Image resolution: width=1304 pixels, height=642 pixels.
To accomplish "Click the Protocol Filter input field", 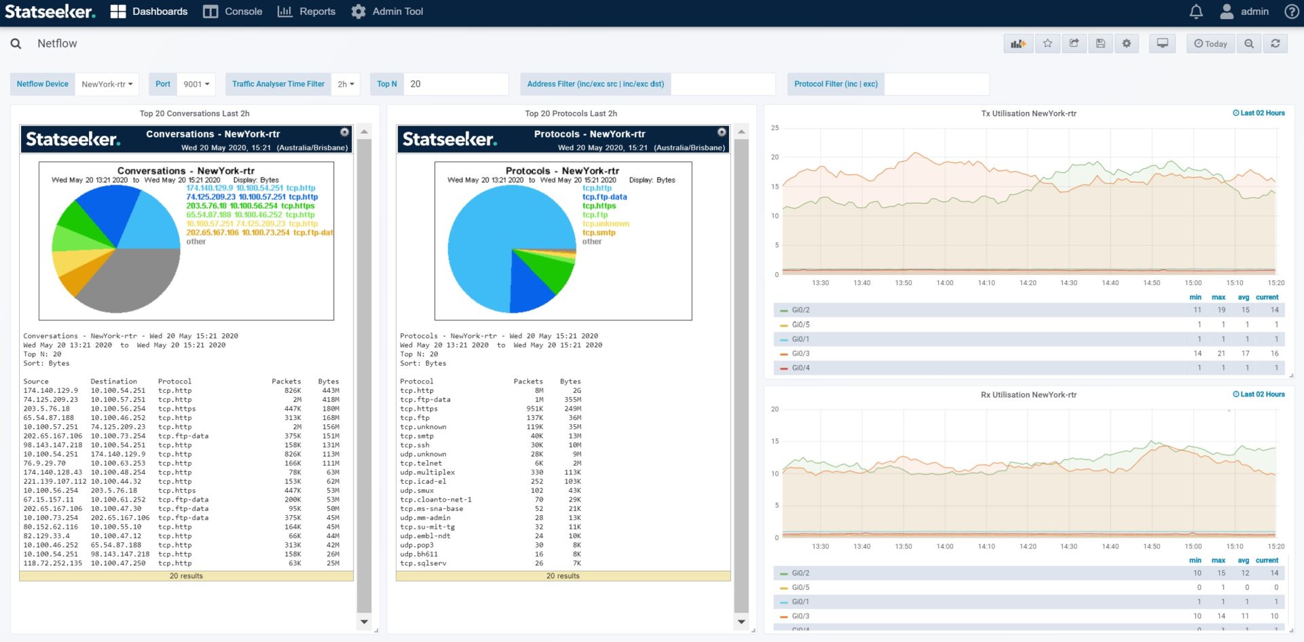I will click(x=937, y=84).
